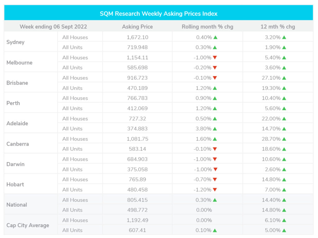318x238 pixels.
Task: Select 'All Houses' in the Sydney row
Action: (75, 37)
